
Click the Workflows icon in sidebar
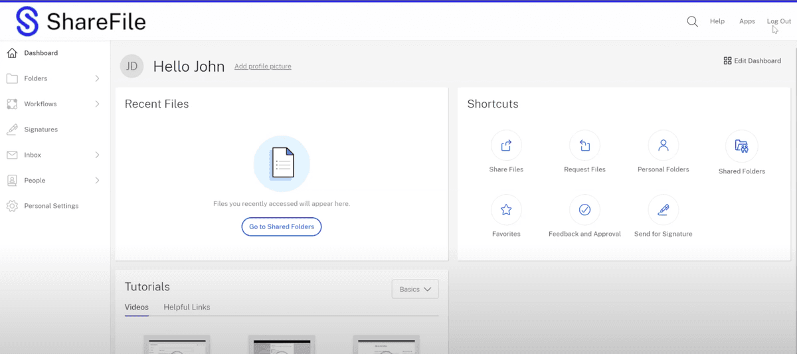(12, 104)
